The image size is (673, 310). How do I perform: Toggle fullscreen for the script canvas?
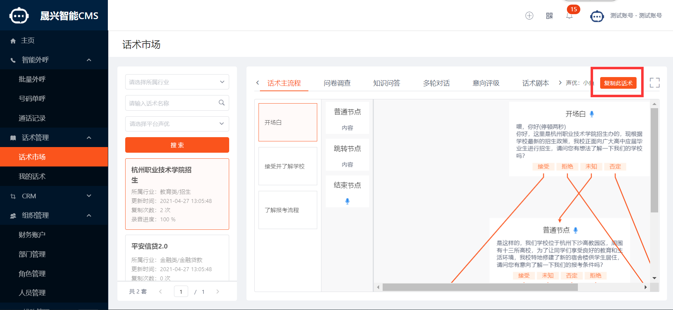655,83
